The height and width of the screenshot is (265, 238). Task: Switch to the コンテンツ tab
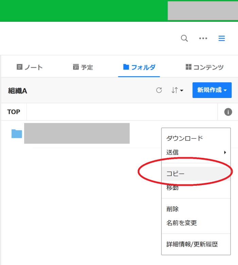pos(205,67)
